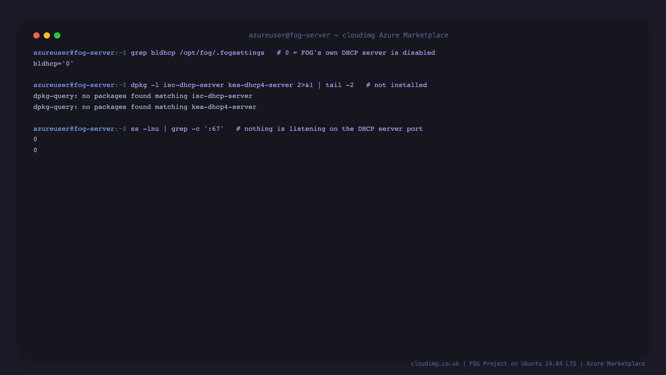Click the yellow minimize window dot
This screenshot has width=666, height=375.
[47, 35]
